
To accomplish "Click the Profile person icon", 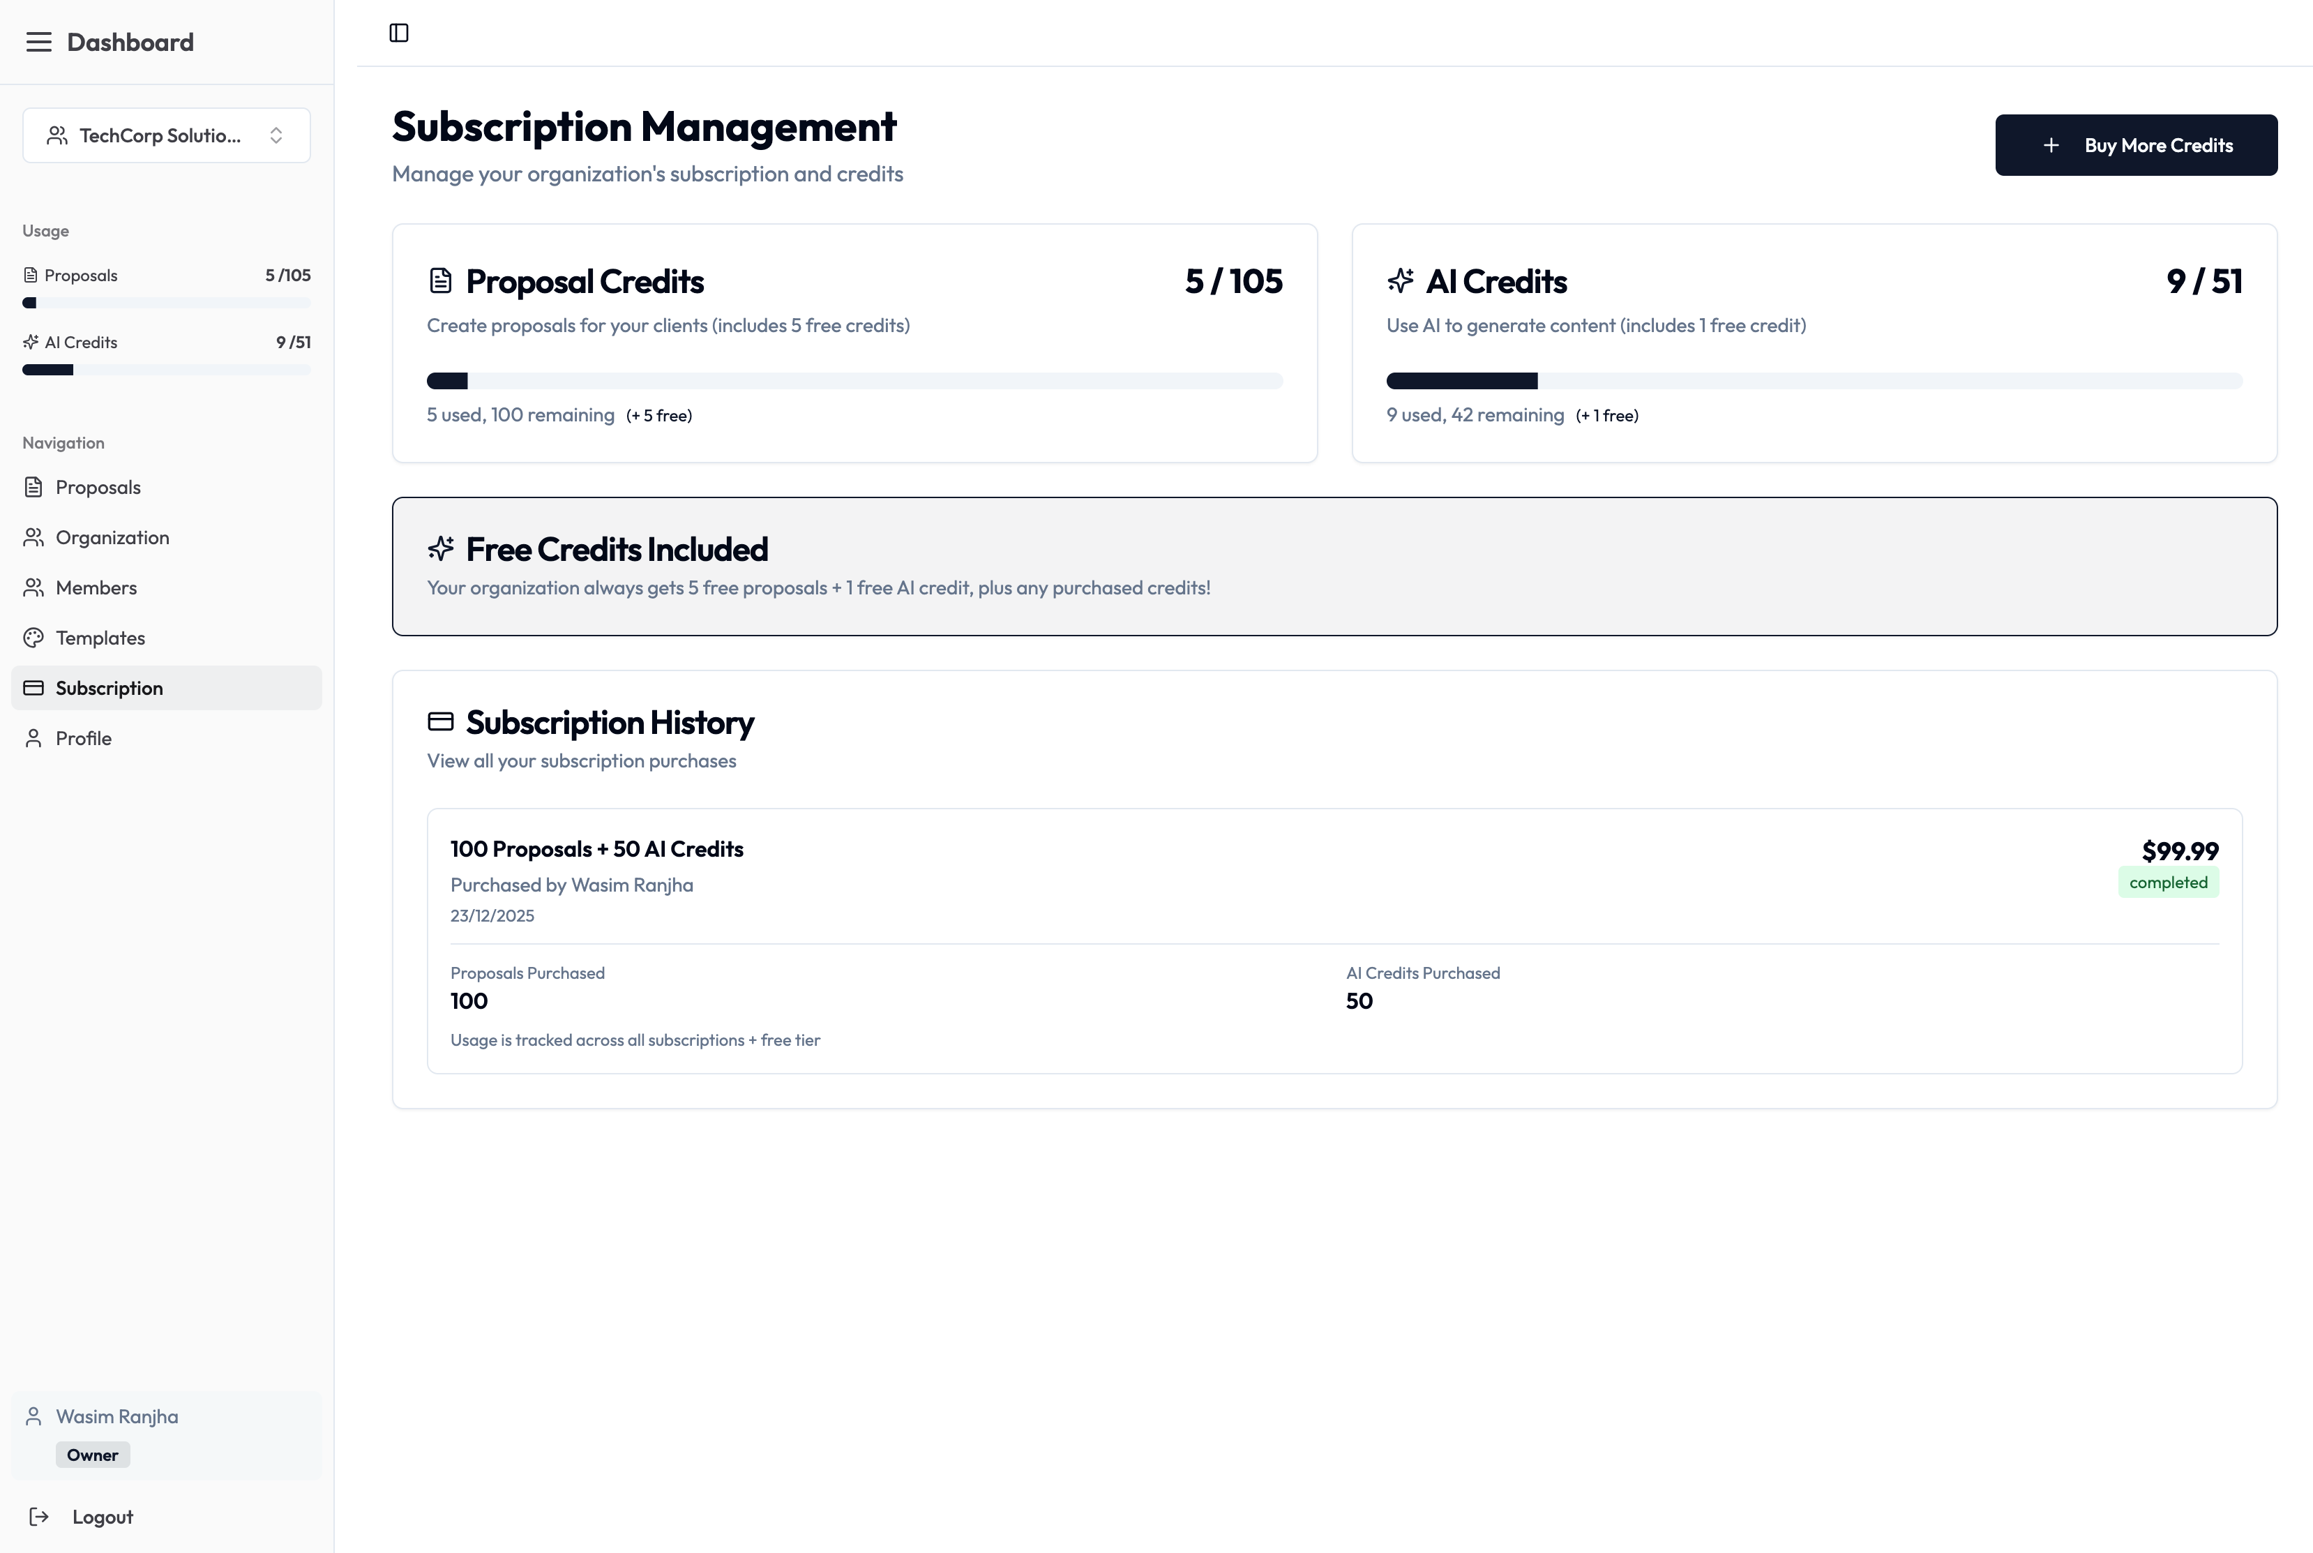I will pos(33,739).
